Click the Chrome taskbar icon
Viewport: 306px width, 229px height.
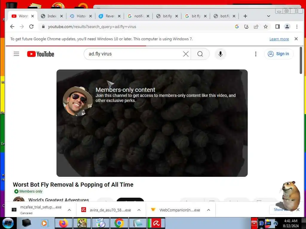(119, 223)
